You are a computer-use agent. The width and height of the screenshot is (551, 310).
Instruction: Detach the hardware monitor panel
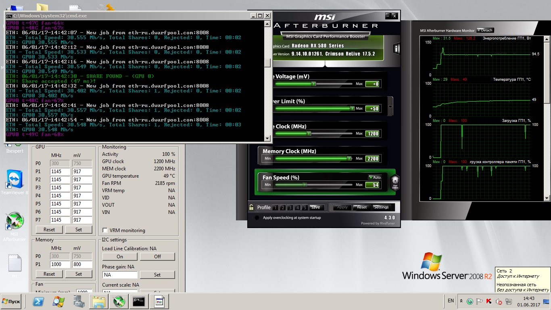485,30
